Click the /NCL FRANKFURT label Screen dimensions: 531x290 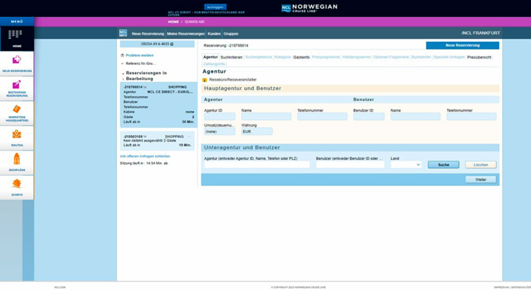tap(480, 33)
